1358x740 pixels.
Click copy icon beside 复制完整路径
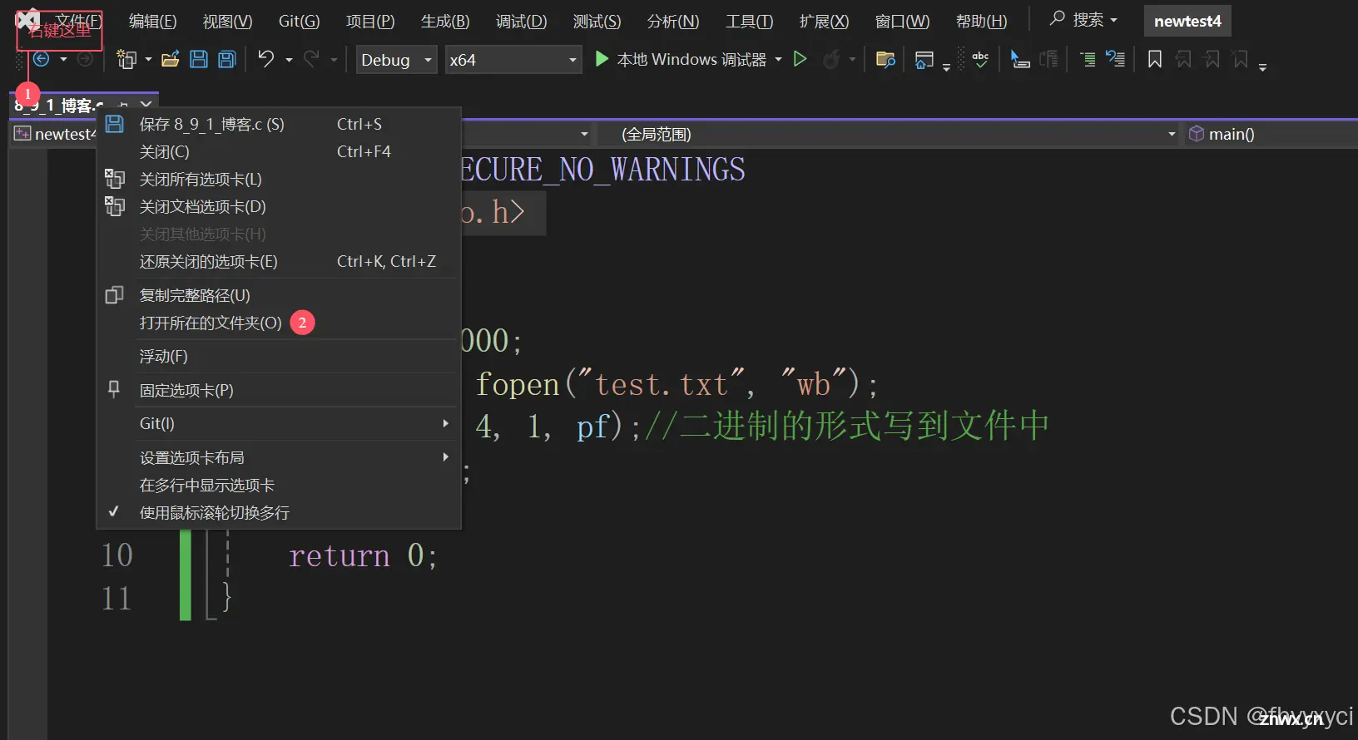pyautogui.click(x=115, y=295)
